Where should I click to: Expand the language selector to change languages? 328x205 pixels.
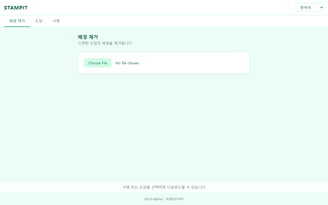coord(310,7)
